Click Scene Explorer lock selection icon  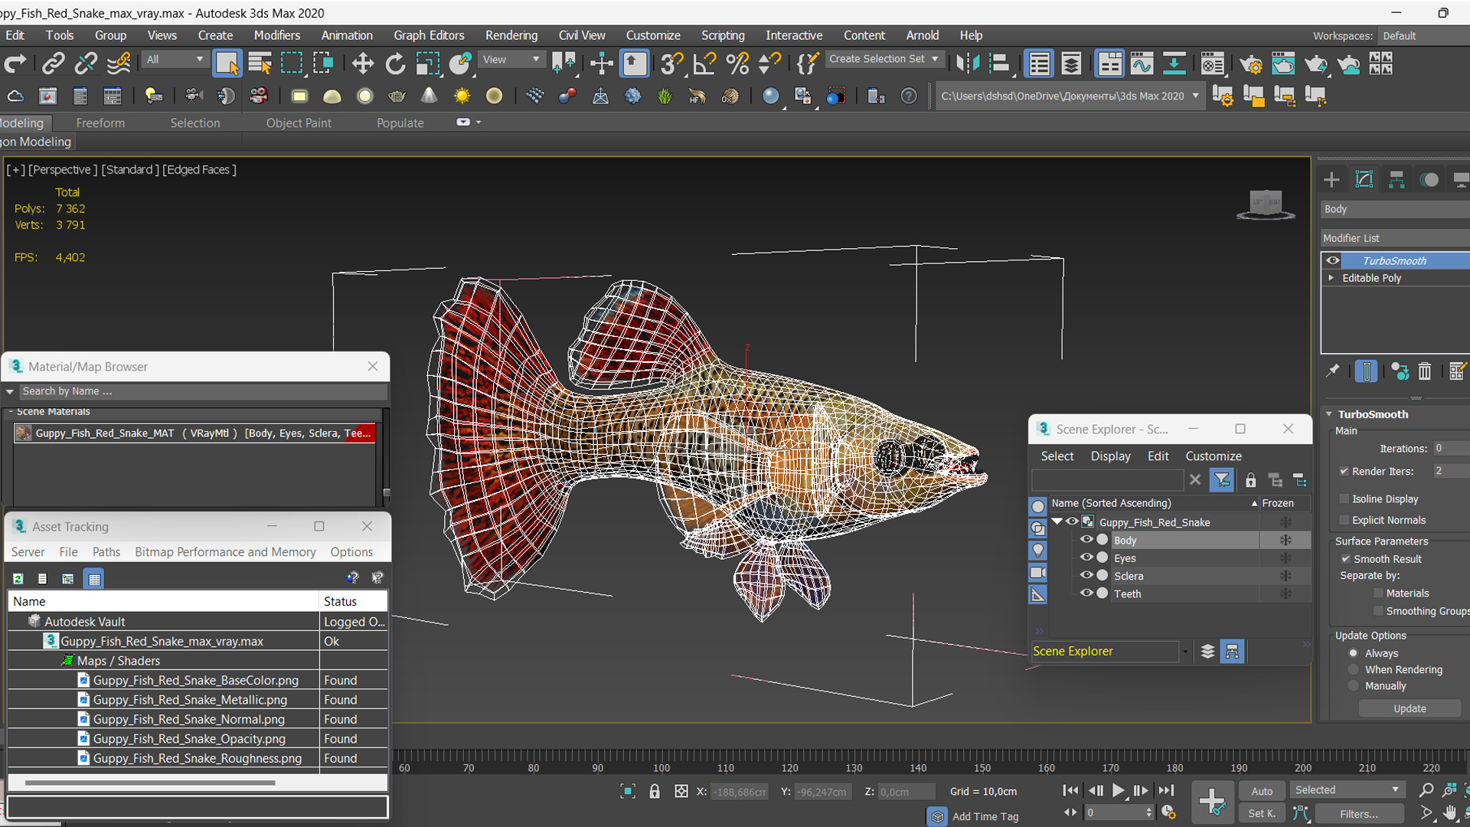coord(1250,480)
